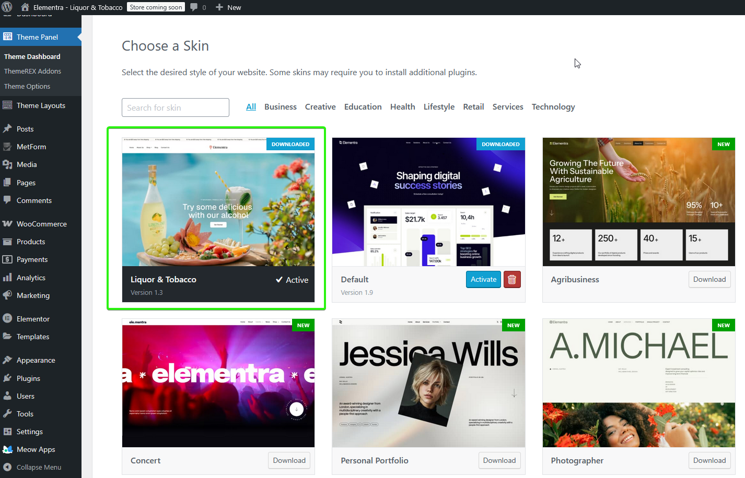This screenshot has width=745, height=478.
Task: Download the Agribusiness skin
Action: point(709,280)
